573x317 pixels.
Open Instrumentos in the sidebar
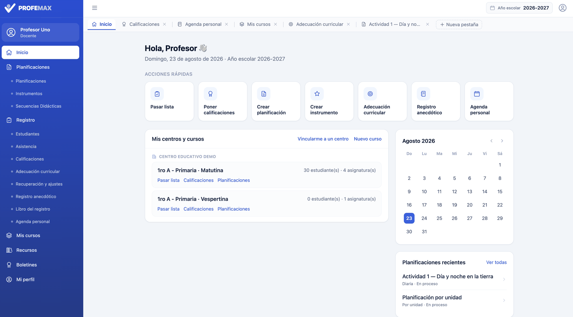pos(29,94)
